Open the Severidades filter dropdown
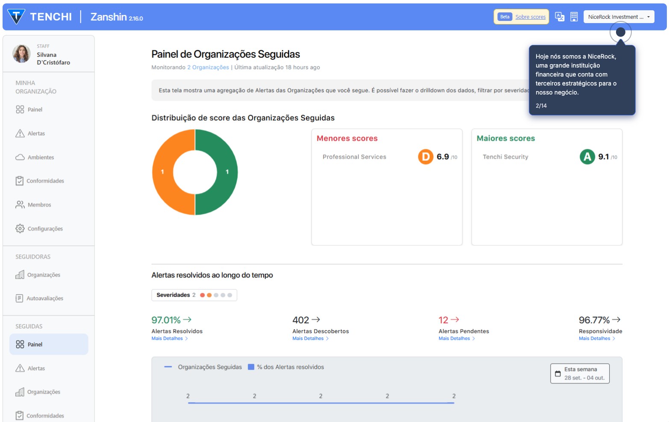The image size is (669, 422). 194,295
